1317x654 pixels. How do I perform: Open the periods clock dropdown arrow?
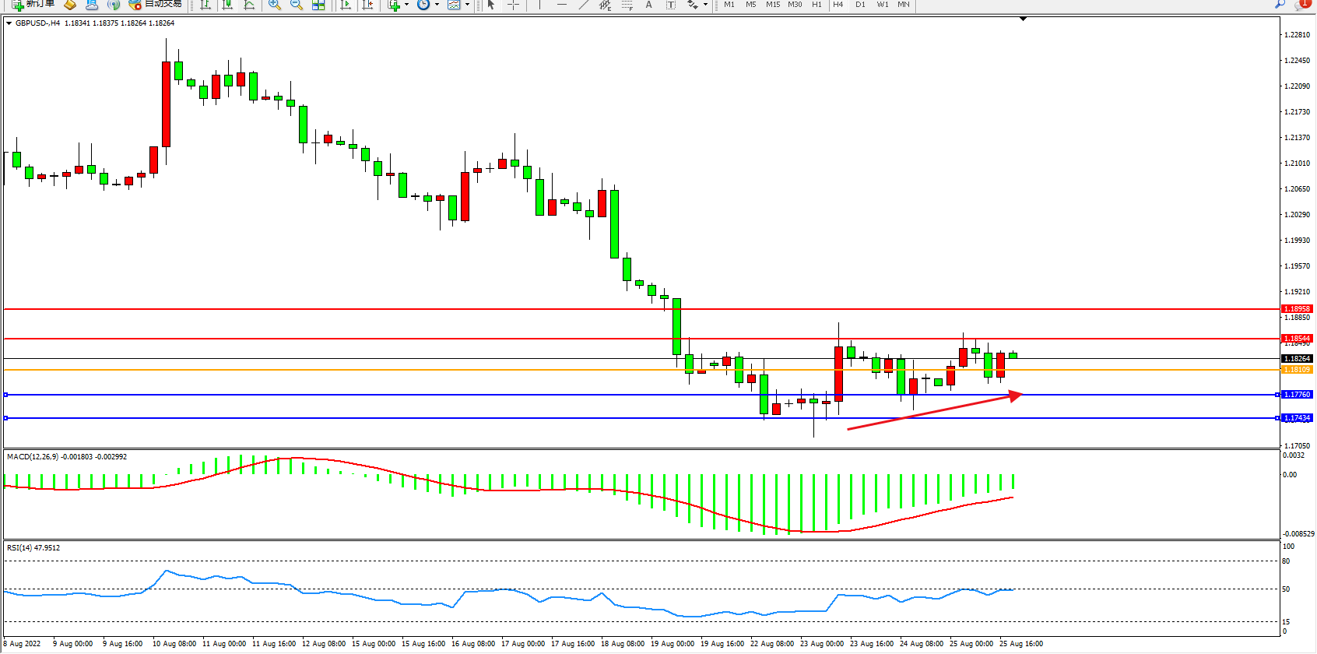tap(437, 5)
